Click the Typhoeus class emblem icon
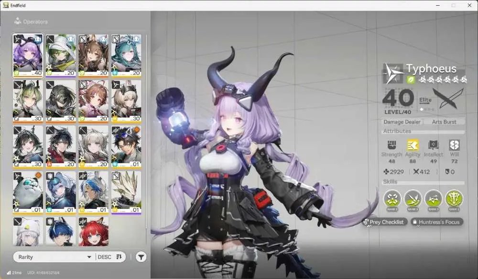Viewport: 478px width, 279px height. 393,73
